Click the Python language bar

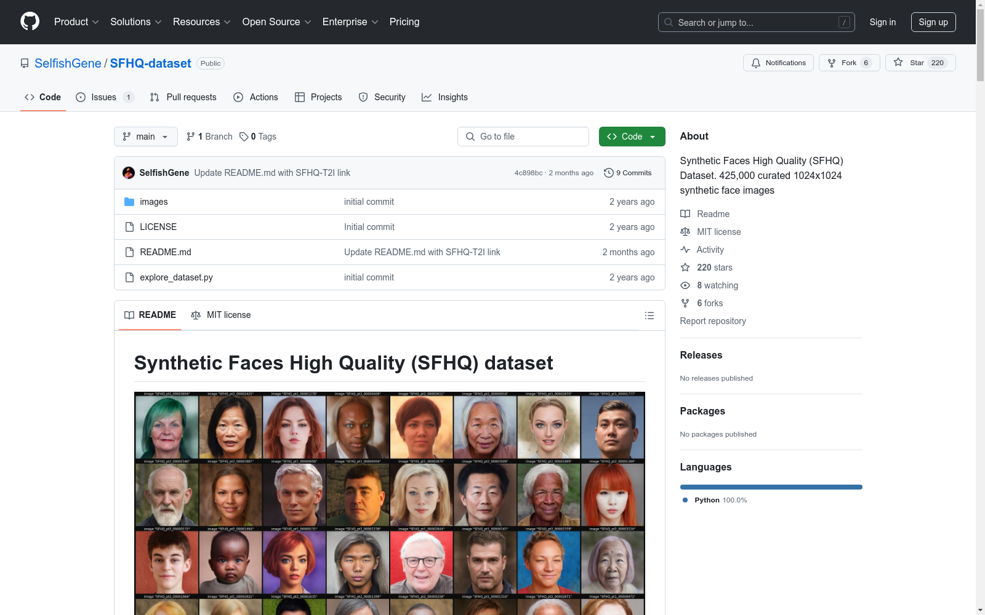(x=770, y=486)
